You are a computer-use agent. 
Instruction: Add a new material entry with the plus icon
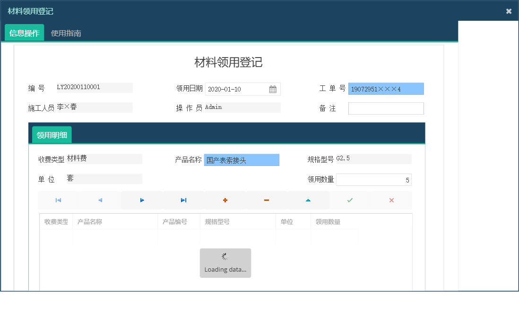tap(225, 200)
